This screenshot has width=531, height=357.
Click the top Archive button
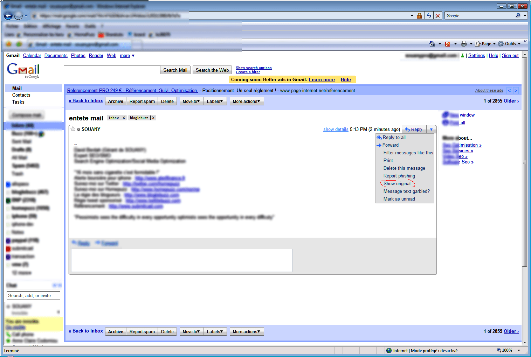point(116,101)
